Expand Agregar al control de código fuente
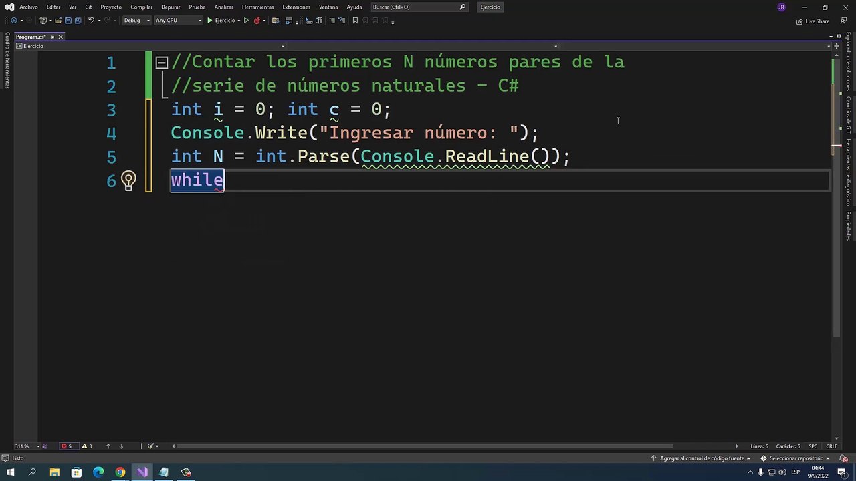This screenshot has width=856, height=481. click(x=702, y=458)
